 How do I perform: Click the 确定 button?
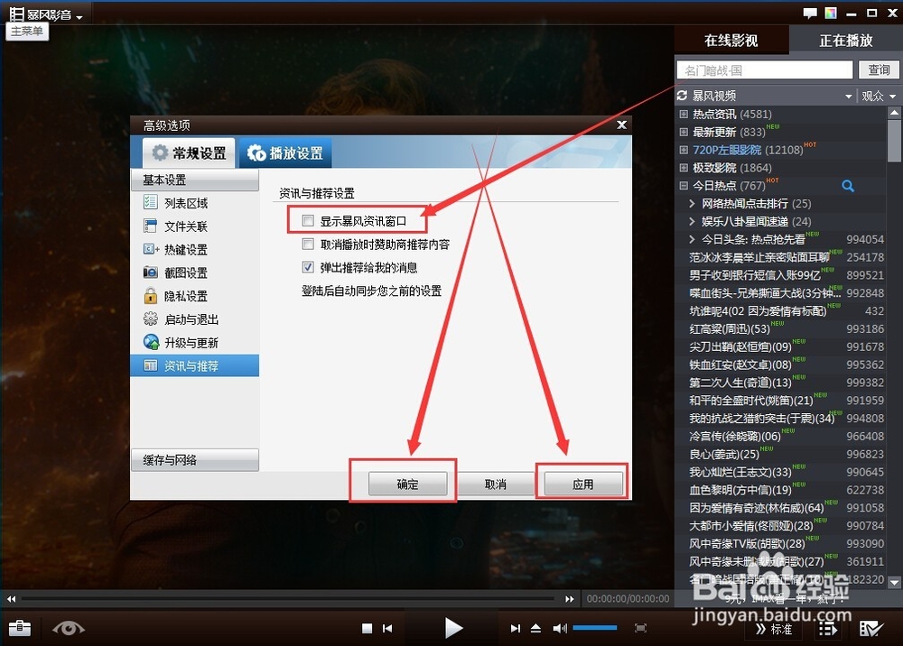pyautogui.click(x=408, y=484)
